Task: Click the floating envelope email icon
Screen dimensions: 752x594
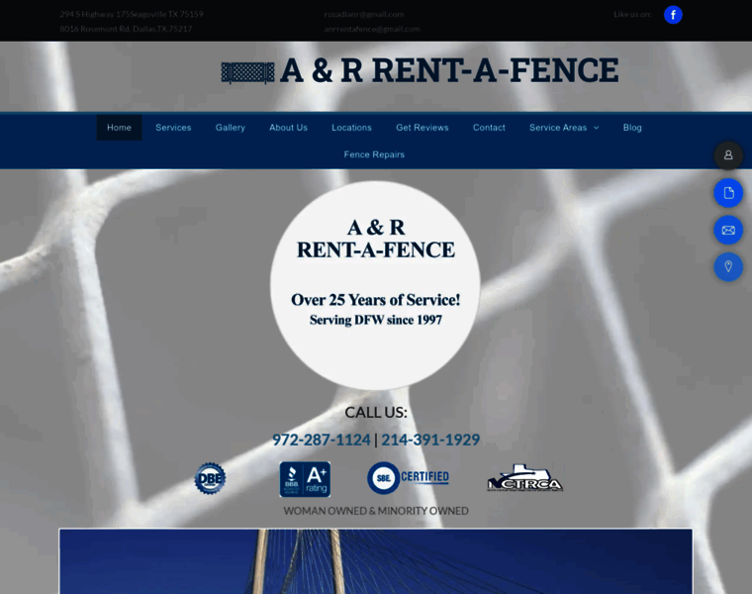Action: [x=728, y=230]
